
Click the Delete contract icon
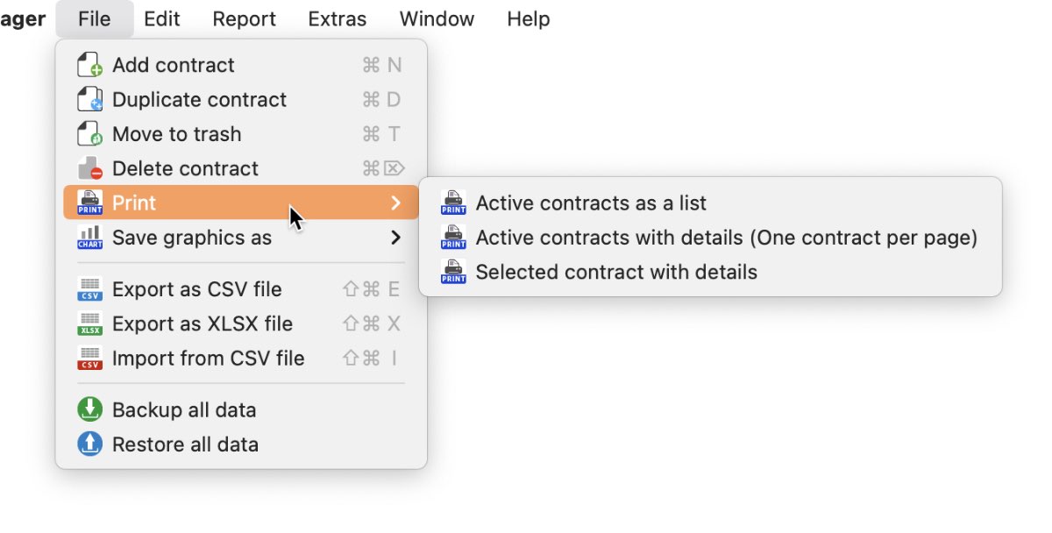click(90, 168)
